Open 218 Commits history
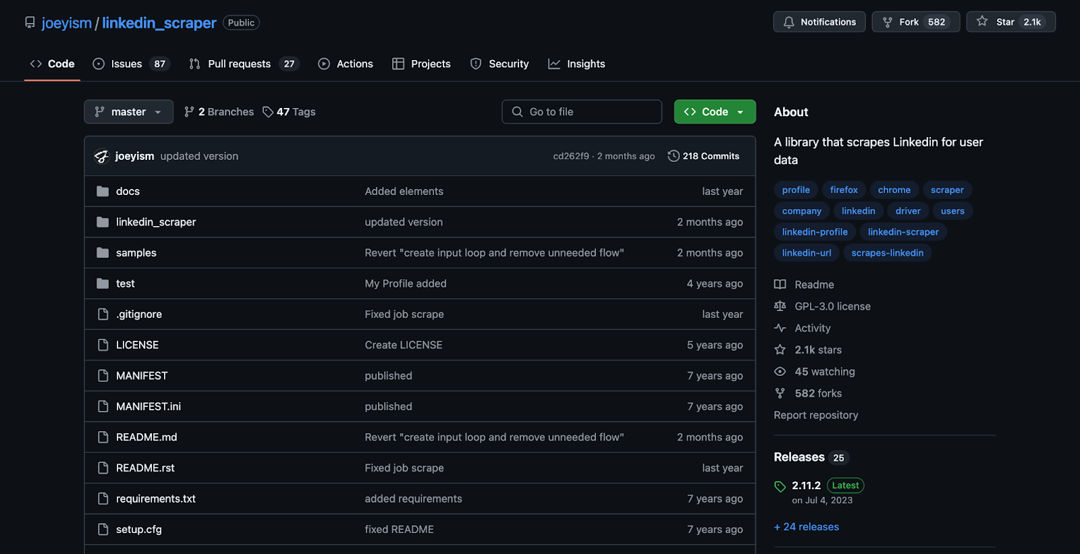This screenshot has height=554, width=1080. (x=703, y=156)
